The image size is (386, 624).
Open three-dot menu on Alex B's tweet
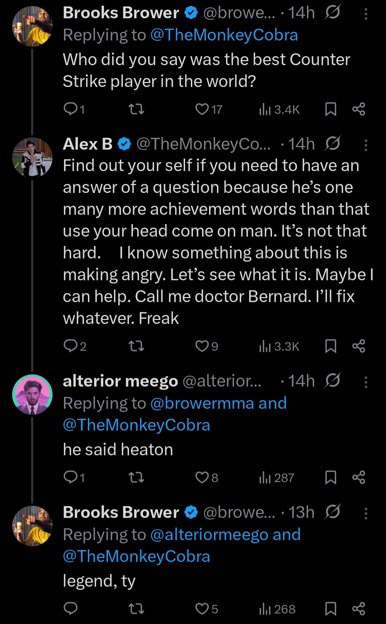pos(366,145)
